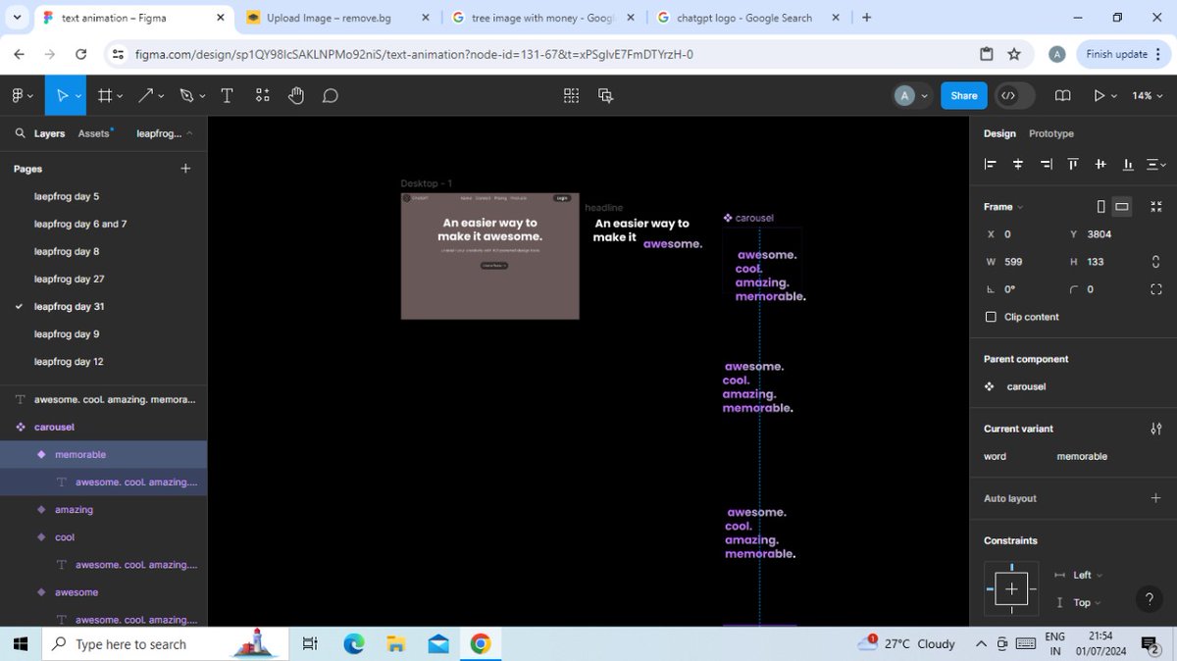Open the leapfrog page name dropdown
Image resolution: width=1177 pixels, height=661 pixels.
click(164, 133)
